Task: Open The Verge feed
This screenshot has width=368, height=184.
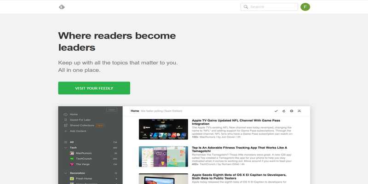Action: coord(83,164)
